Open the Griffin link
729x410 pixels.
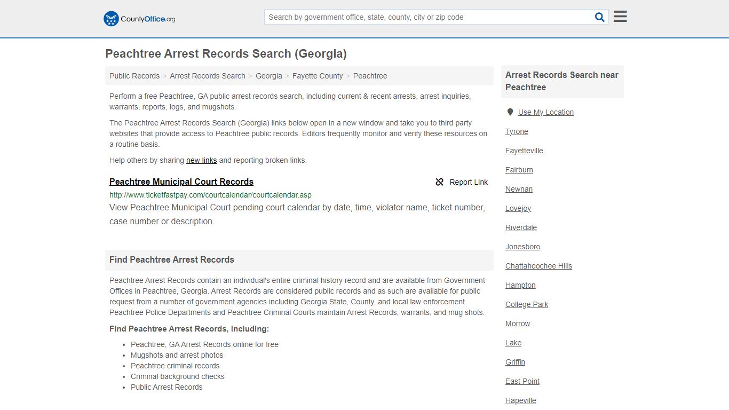515,362
